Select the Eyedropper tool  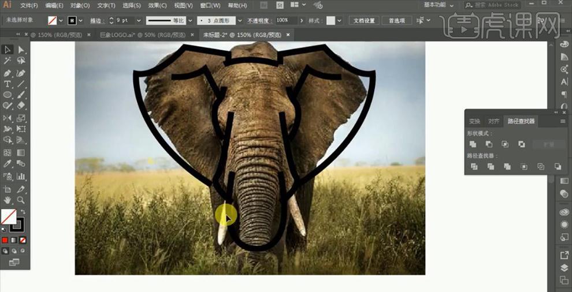[x=8, y=164]
